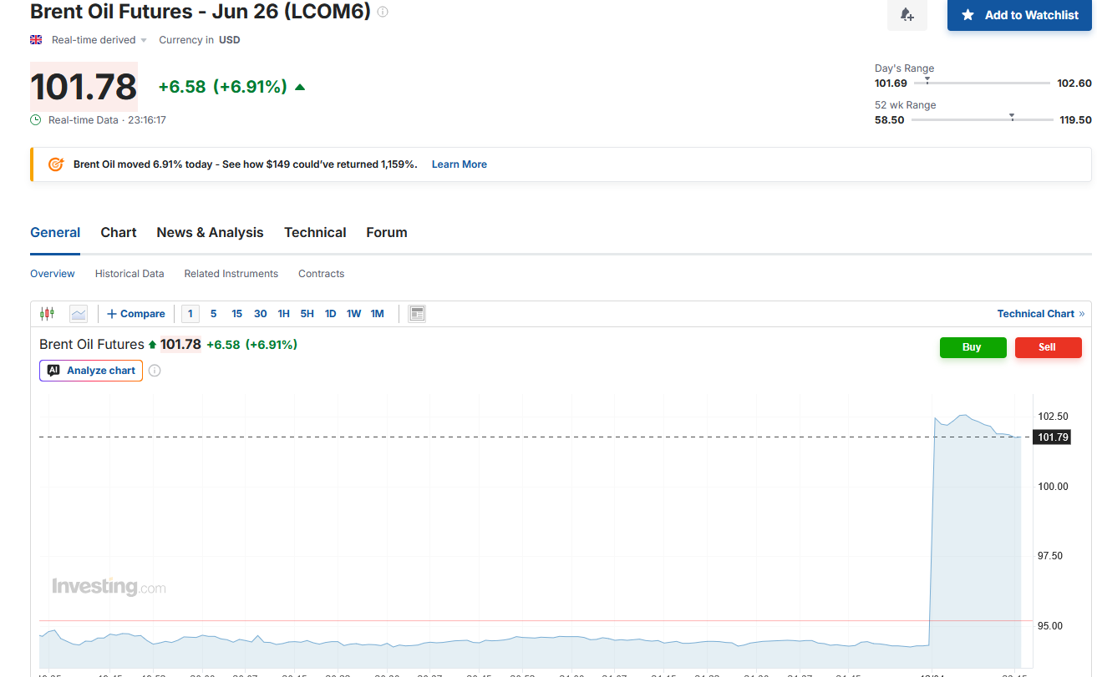Select the 1D chart interval
This screenshot has width=1097, height=677.
point(331,314)
